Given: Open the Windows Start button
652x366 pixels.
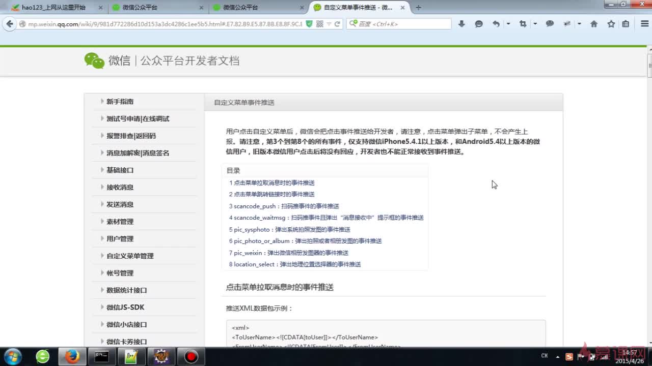Looking at the screenshot, I should [x=12, y=356].
